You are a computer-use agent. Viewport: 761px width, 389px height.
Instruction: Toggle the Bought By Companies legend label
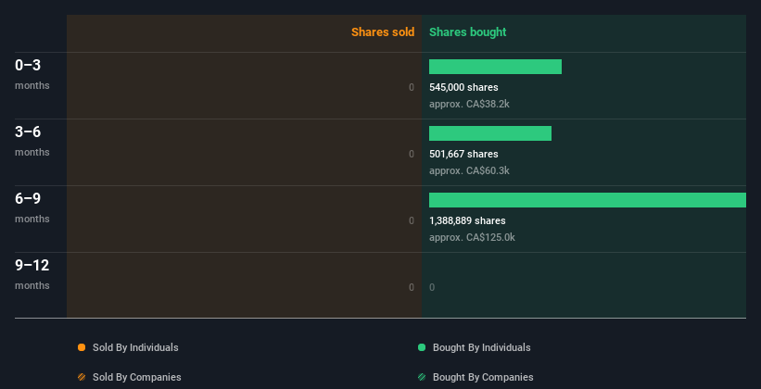483,377
